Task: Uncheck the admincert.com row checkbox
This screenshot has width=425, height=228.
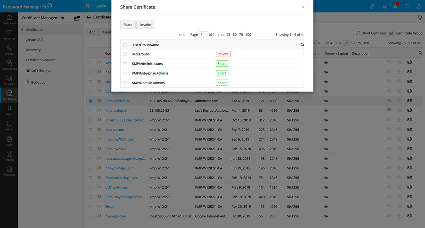Action: click(x=91, y=101)
